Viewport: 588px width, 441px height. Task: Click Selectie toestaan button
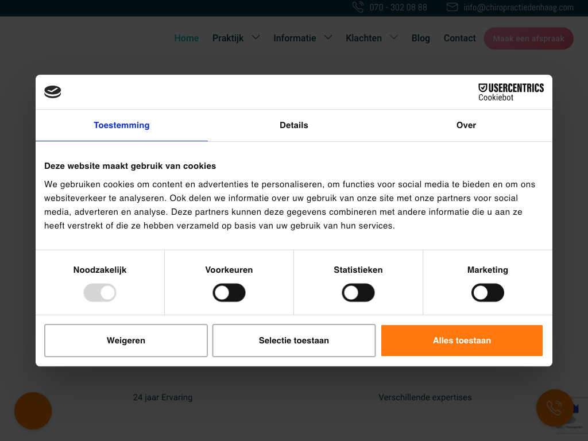(294, 341)
